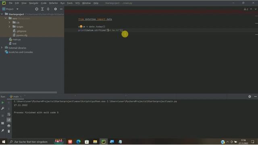Select opened file locator target icon
The width and height of the screenshot is (258, 145).
[37, 9]
